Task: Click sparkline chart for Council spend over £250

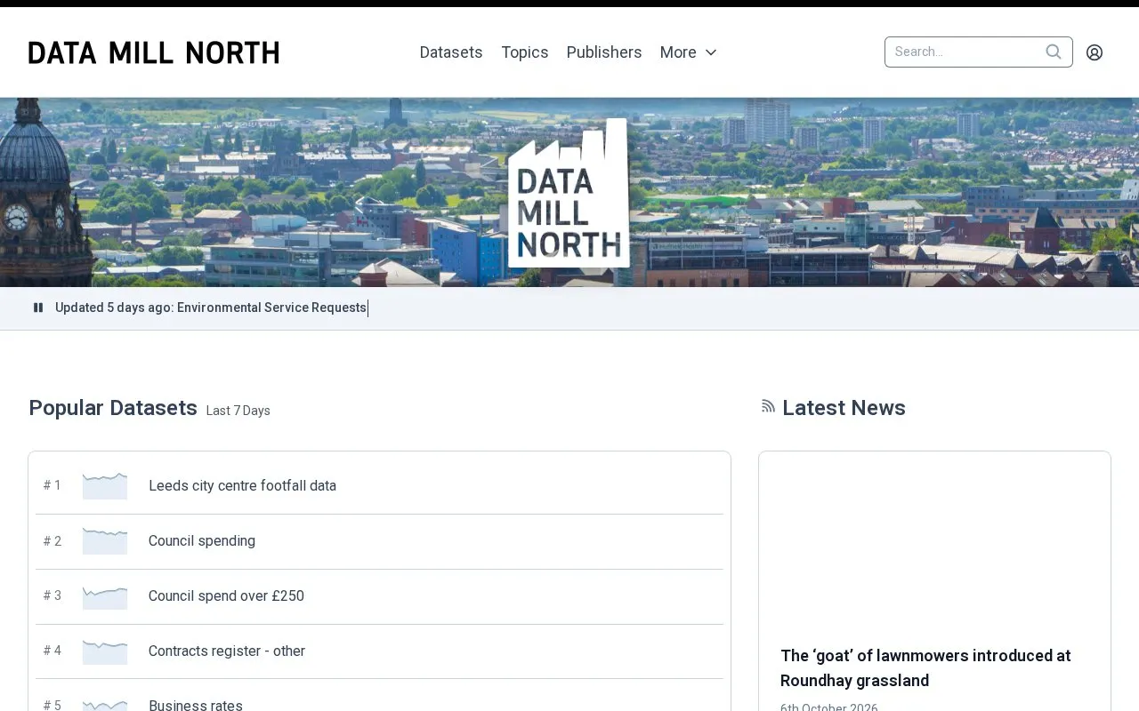Action: pyautogui.click(x=105, y=596)
